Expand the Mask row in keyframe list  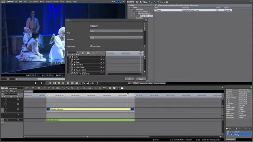(x=70, y=62)
